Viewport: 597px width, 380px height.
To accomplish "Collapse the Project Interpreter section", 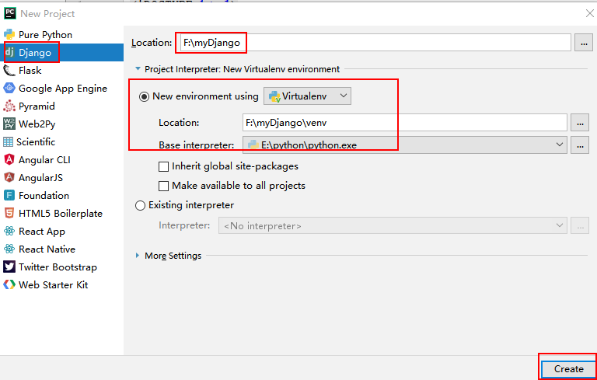I will coord(138,69).
